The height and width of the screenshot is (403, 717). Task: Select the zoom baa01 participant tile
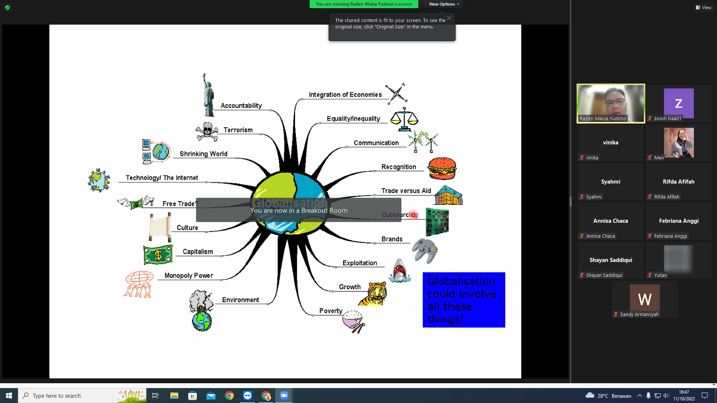(x=679, y=103)
